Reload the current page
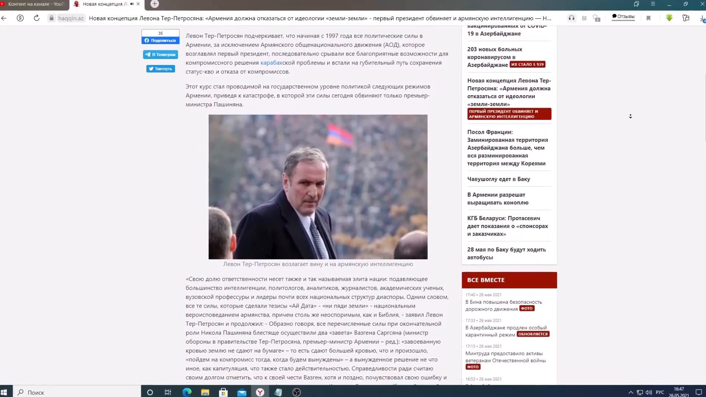The image size is (706, 397). click(x=36, y=18)
